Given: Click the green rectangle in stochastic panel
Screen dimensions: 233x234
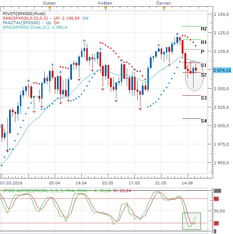Looking at the screenshot, I should [191, 221].
